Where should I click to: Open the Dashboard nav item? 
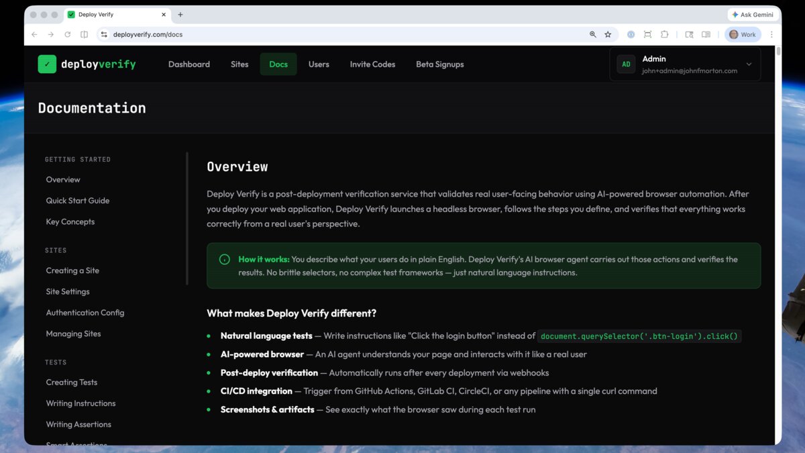[x=189, y=64]
